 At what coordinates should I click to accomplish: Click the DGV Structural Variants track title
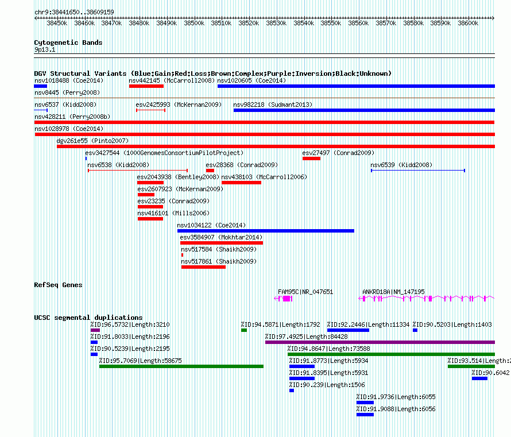(212, 74)
